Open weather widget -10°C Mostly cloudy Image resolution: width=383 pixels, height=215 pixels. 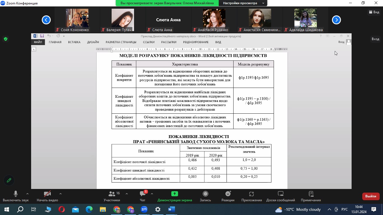tap(298, 209)
